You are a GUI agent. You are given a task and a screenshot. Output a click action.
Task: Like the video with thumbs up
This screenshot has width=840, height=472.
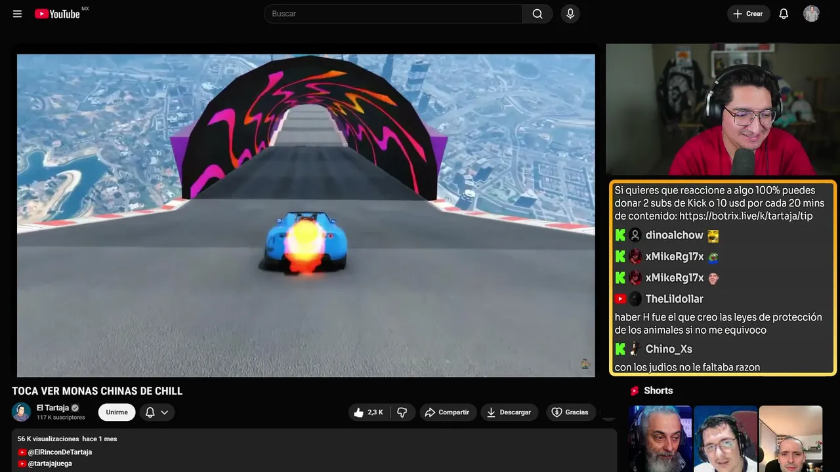click(x=369, y=412)
